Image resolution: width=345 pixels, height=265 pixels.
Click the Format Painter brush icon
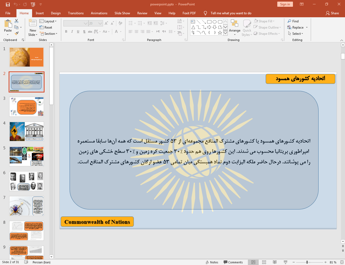pyautogui.click(x=16, y=33)
